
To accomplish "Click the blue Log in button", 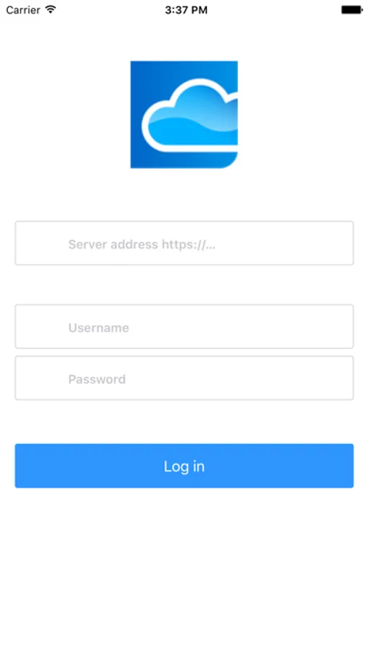I will 184,466.
